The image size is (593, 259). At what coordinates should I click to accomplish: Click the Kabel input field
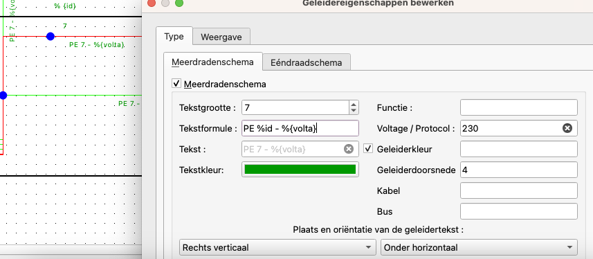click(519, 190)
